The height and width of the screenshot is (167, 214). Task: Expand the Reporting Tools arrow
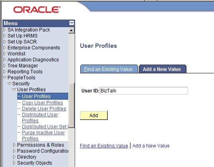point(5,72)
